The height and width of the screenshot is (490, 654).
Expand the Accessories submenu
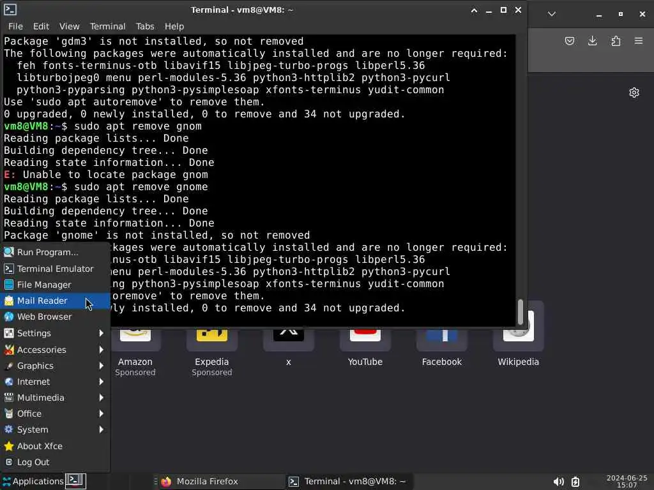(x=55, y=350)
